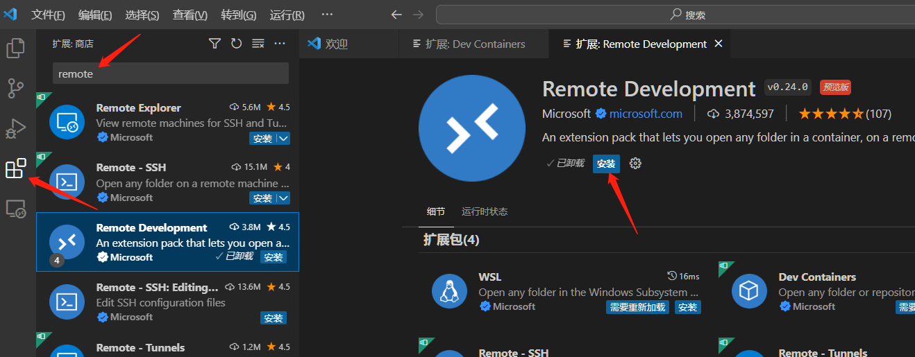The width and height of the screenshot is (915, 357).
Task: Click the star rating (107)
Action: point(845,114)
